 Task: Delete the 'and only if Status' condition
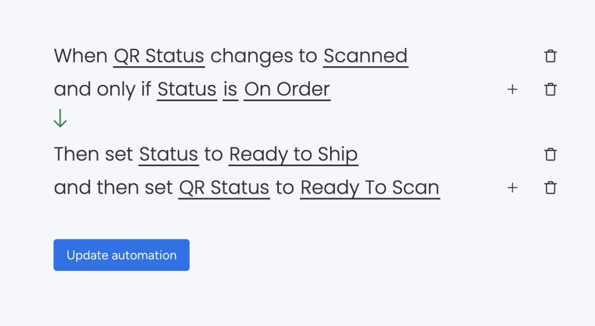click(550, 89)
